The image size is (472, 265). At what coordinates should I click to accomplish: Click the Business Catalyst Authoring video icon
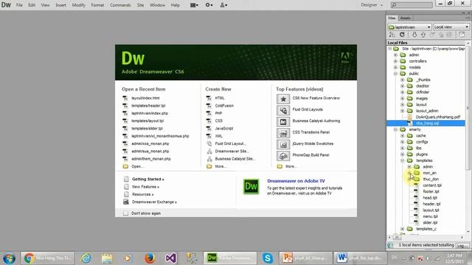(x=283, y=121)
